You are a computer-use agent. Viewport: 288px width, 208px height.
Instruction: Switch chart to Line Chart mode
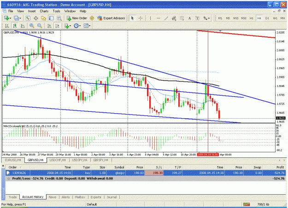23,26
